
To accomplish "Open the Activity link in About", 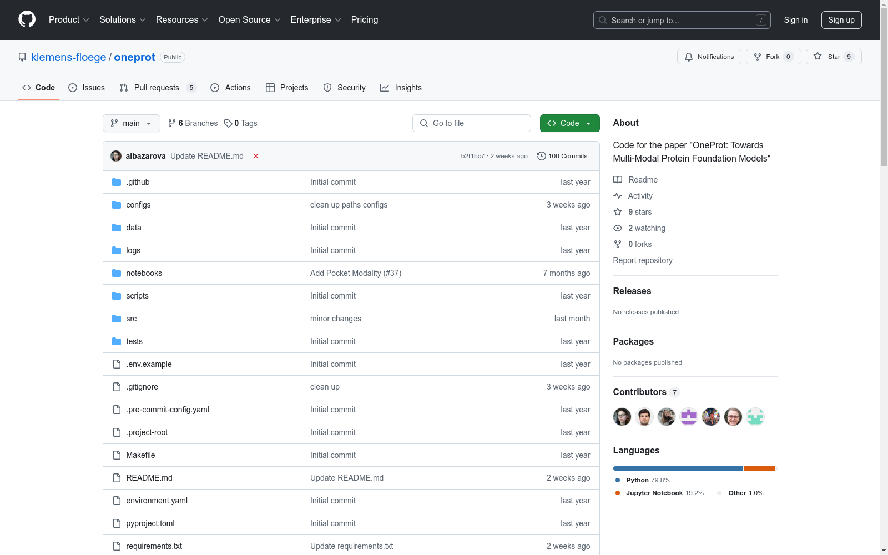I will (633, 196).
